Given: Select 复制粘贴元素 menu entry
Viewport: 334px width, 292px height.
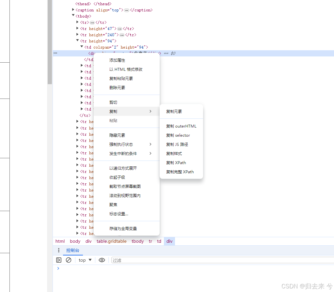Looking at the screenshot, I should [127, 79].
